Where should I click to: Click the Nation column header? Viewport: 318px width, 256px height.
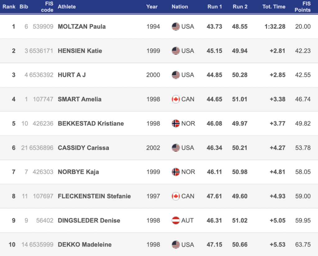(179, 7)
